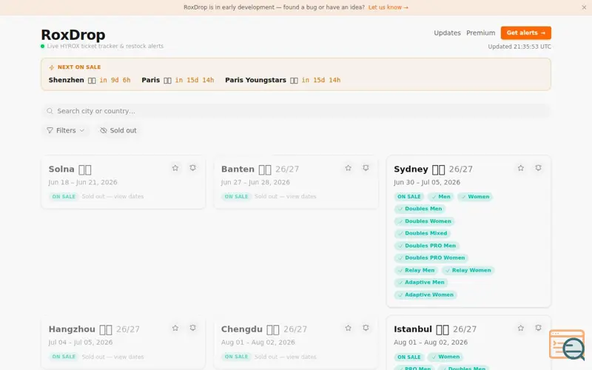Select the Sydney Men category tag

point(440,197)
